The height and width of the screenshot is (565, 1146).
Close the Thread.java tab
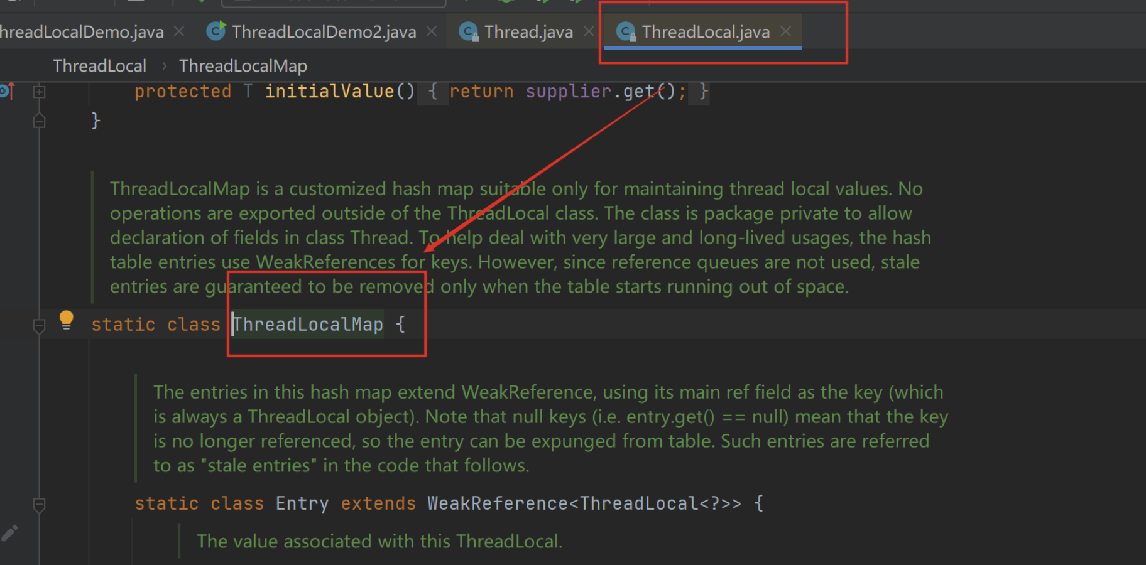pos(589,31)
